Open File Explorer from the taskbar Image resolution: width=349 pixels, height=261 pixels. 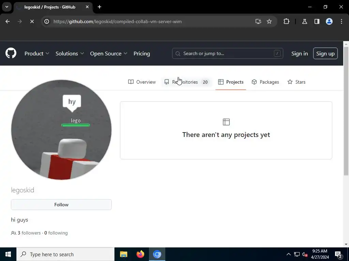[x=123, y=254]
